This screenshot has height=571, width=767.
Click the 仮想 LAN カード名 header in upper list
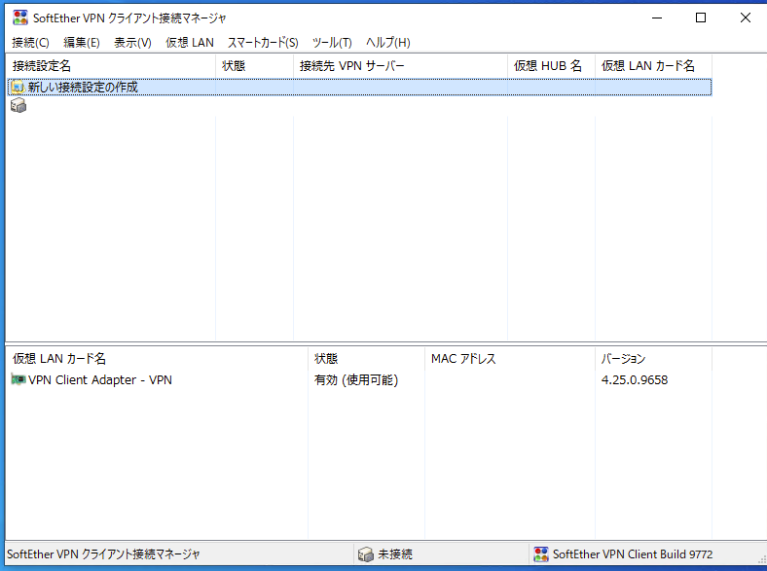[x=653, y=66]
